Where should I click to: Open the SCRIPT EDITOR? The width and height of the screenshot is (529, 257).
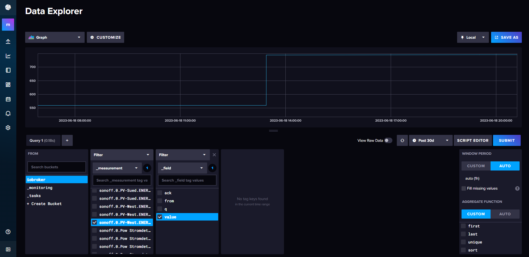click(473, 140)
